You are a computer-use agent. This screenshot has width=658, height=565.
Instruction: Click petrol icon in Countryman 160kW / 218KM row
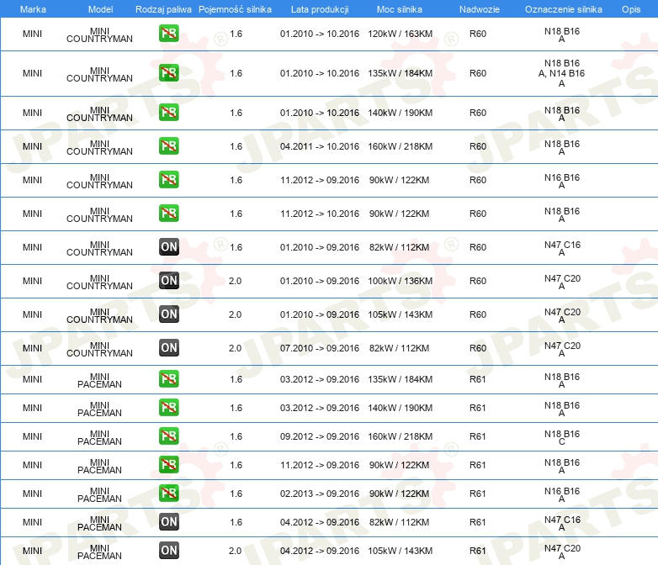pyautogui.click(x=168, y=146)
